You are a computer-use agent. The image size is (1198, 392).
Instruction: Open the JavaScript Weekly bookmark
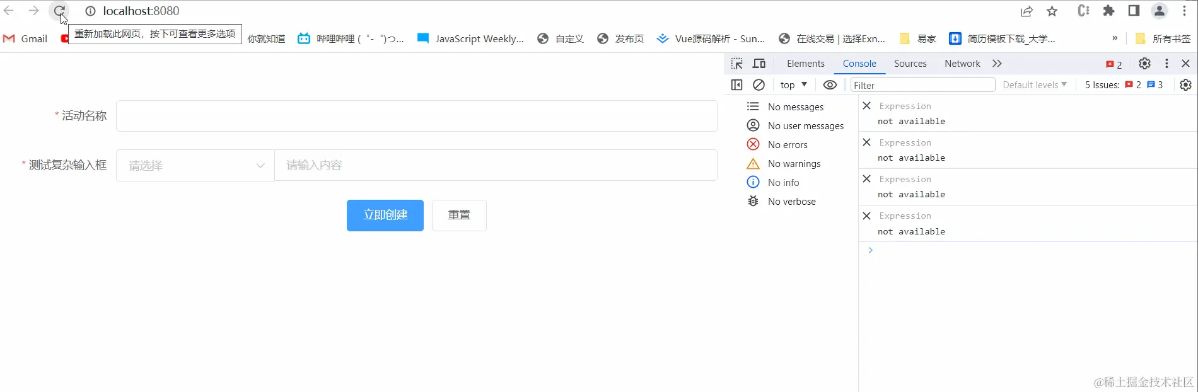[470, 38]
